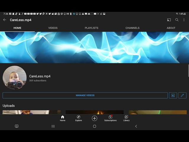Switch to the HOME tab
Screen dimensions: 189x142
click(x=17, y=28)
